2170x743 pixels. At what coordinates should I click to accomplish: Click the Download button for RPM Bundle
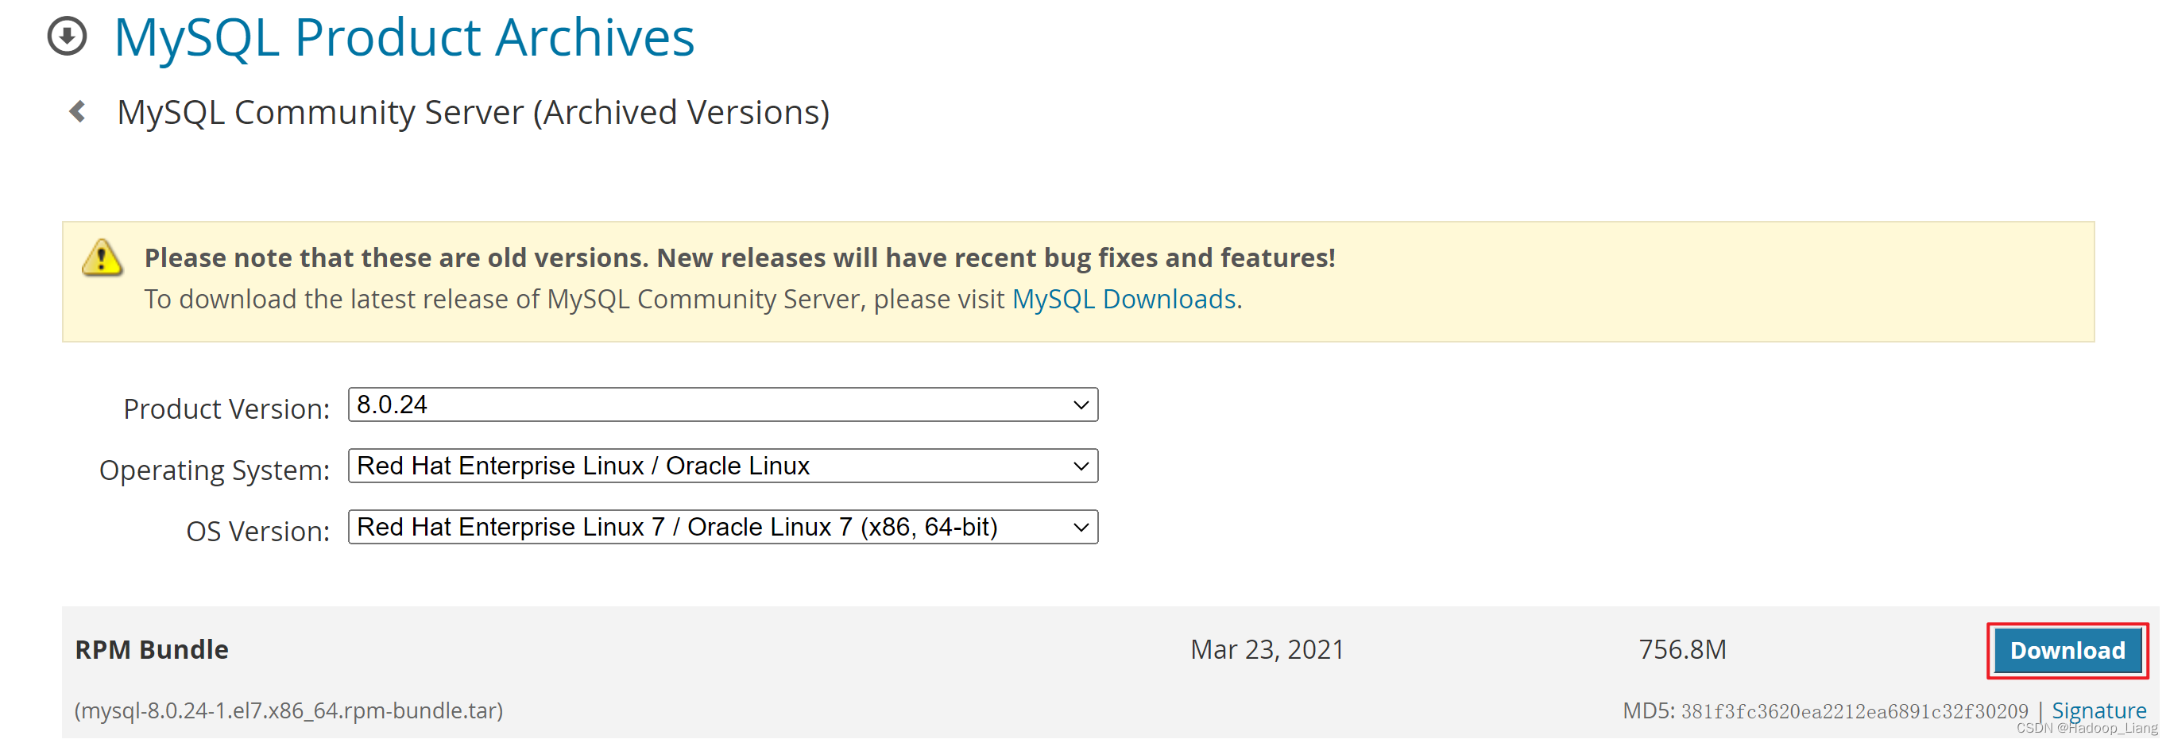pyautogui.click(x=2068, y=649)
